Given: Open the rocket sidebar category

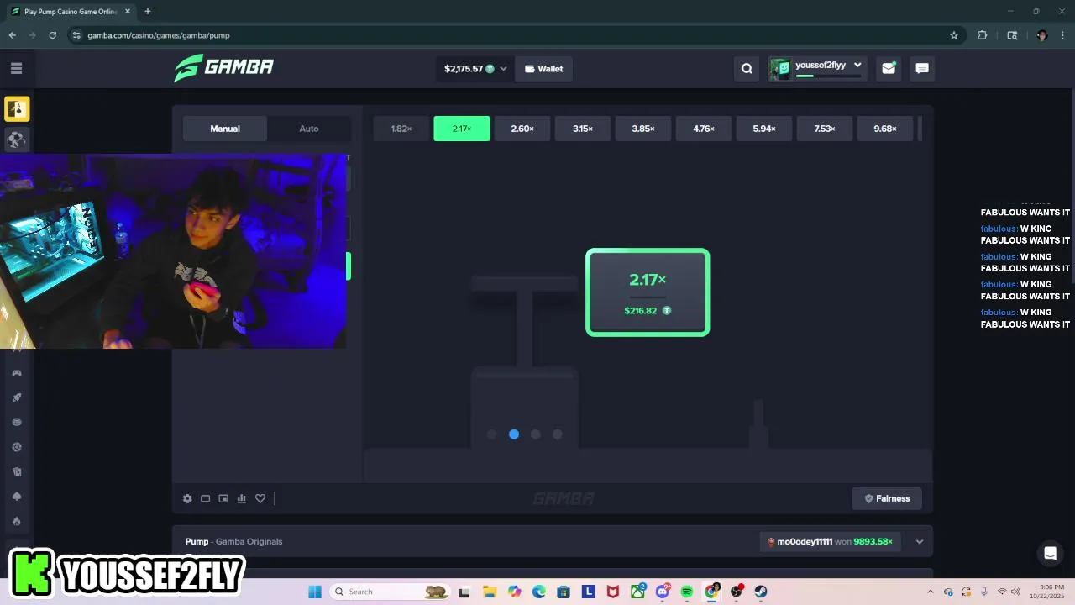Looking at the screenshot, I should [17, 397].
